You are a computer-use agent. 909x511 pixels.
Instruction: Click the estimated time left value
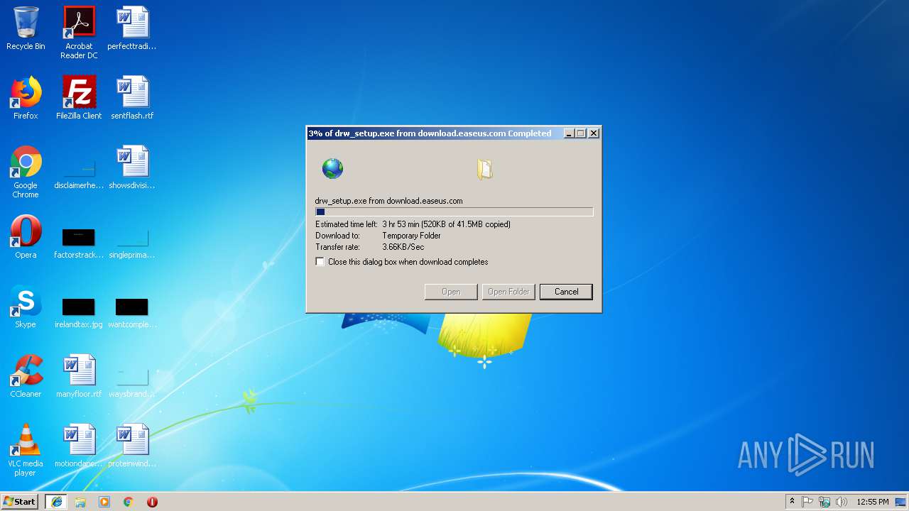point(446,224)
